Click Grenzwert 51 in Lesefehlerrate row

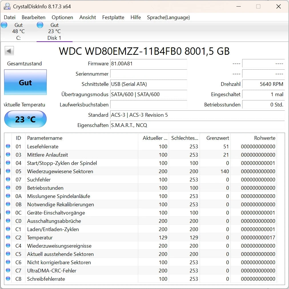[226, 147]
